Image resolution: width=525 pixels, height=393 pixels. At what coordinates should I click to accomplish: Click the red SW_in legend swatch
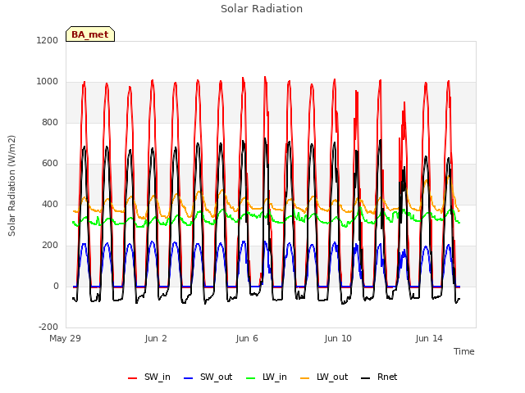coord(133,378)
